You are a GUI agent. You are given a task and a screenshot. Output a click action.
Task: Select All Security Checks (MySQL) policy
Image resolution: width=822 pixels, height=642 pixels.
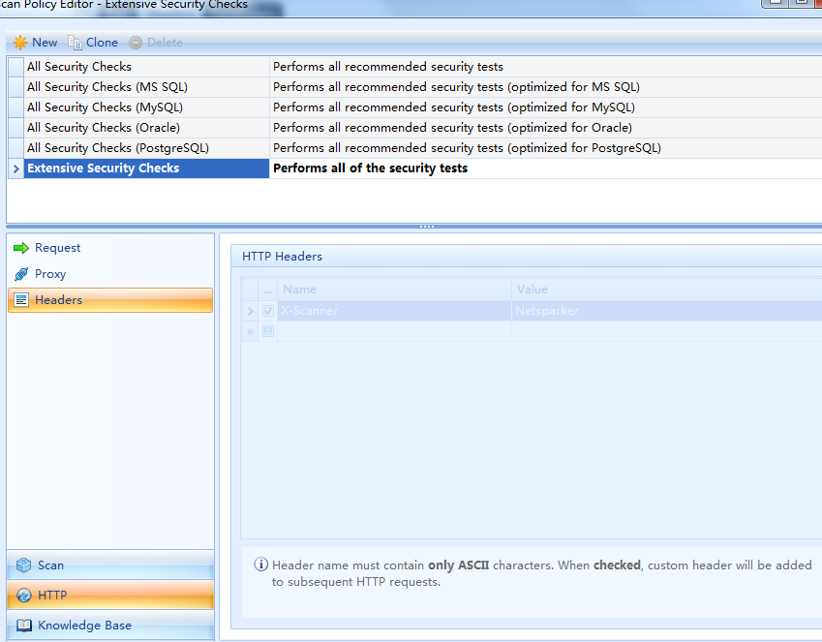pyautogui.click(x=105, y=107)
